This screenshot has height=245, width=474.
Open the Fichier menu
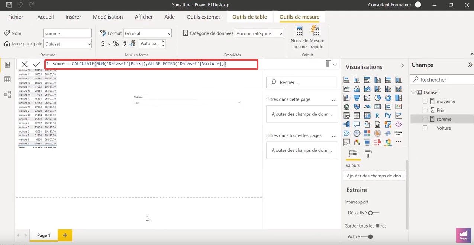point(16,17)
